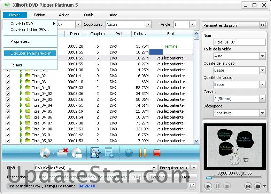Open the Sous-titres dropdown
This screenshot has width=271, height=194.
click(148, 24)
